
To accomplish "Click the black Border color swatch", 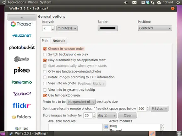I will 108,28.
